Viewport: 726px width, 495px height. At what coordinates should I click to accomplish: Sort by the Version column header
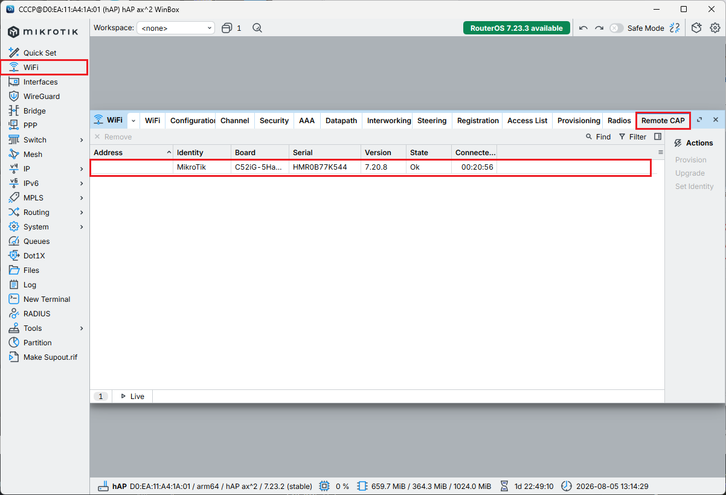point(384,153)
